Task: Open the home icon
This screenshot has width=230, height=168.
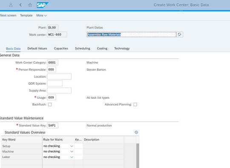Action: (x=30, y=5)
